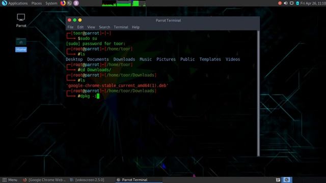Open the volume control icon
Screen dimensions: 326x183
pyautogui.click(x=286, y=3)
